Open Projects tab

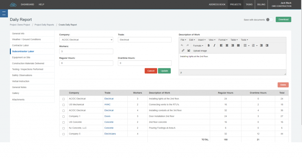click(x=236, y=4)
